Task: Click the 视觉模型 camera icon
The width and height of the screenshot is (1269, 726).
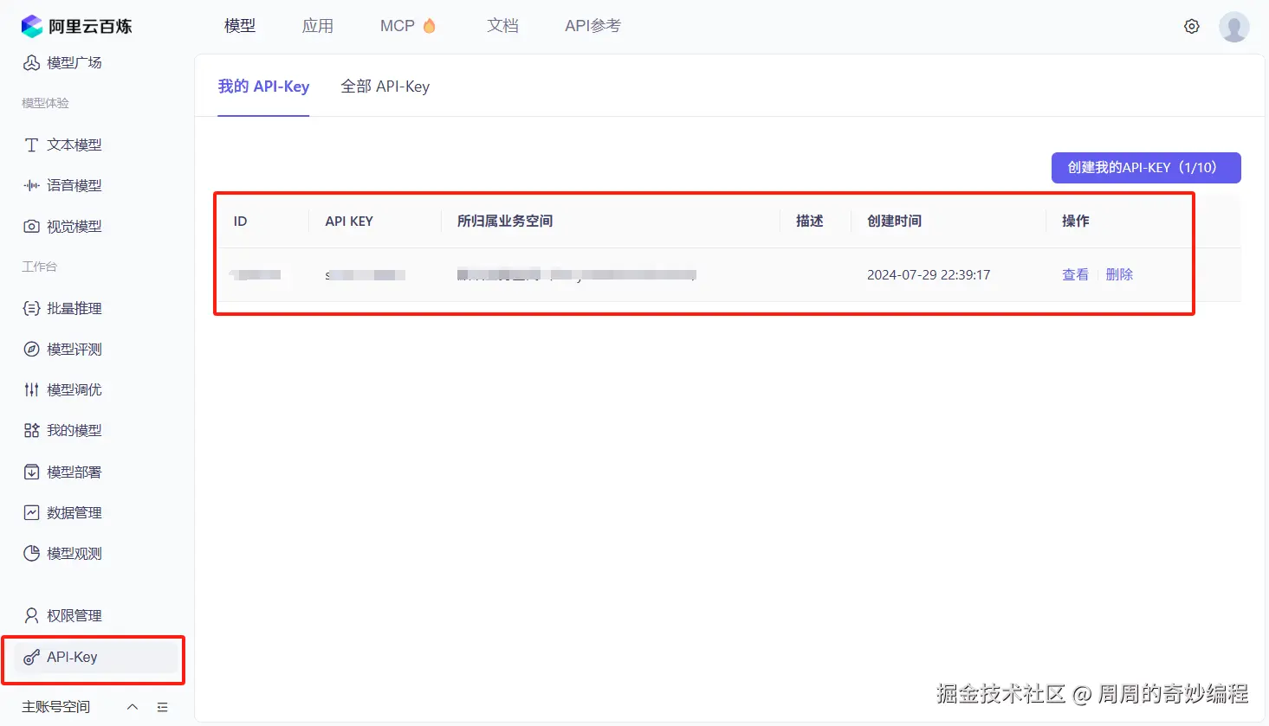Action: pos(31,226)
